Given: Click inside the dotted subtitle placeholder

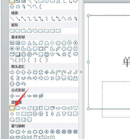Looking at the screenshot, I should click(116, 99).
